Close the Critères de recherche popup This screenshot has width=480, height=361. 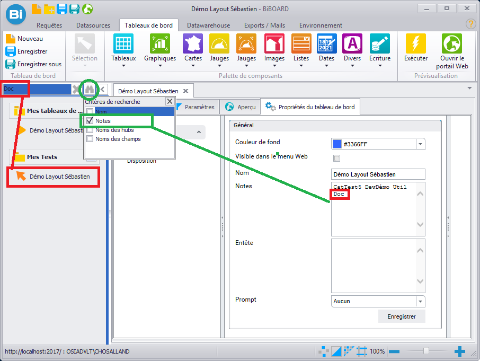point(170,101)
